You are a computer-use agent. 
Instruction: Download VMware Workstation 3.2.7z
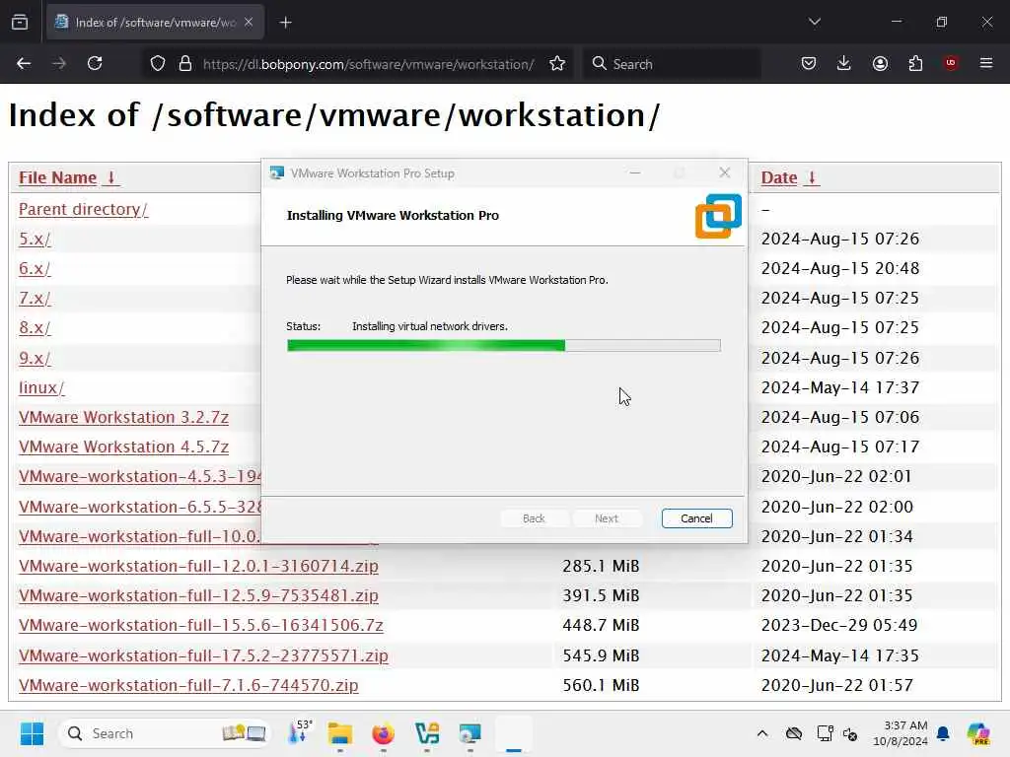[123, 417]
